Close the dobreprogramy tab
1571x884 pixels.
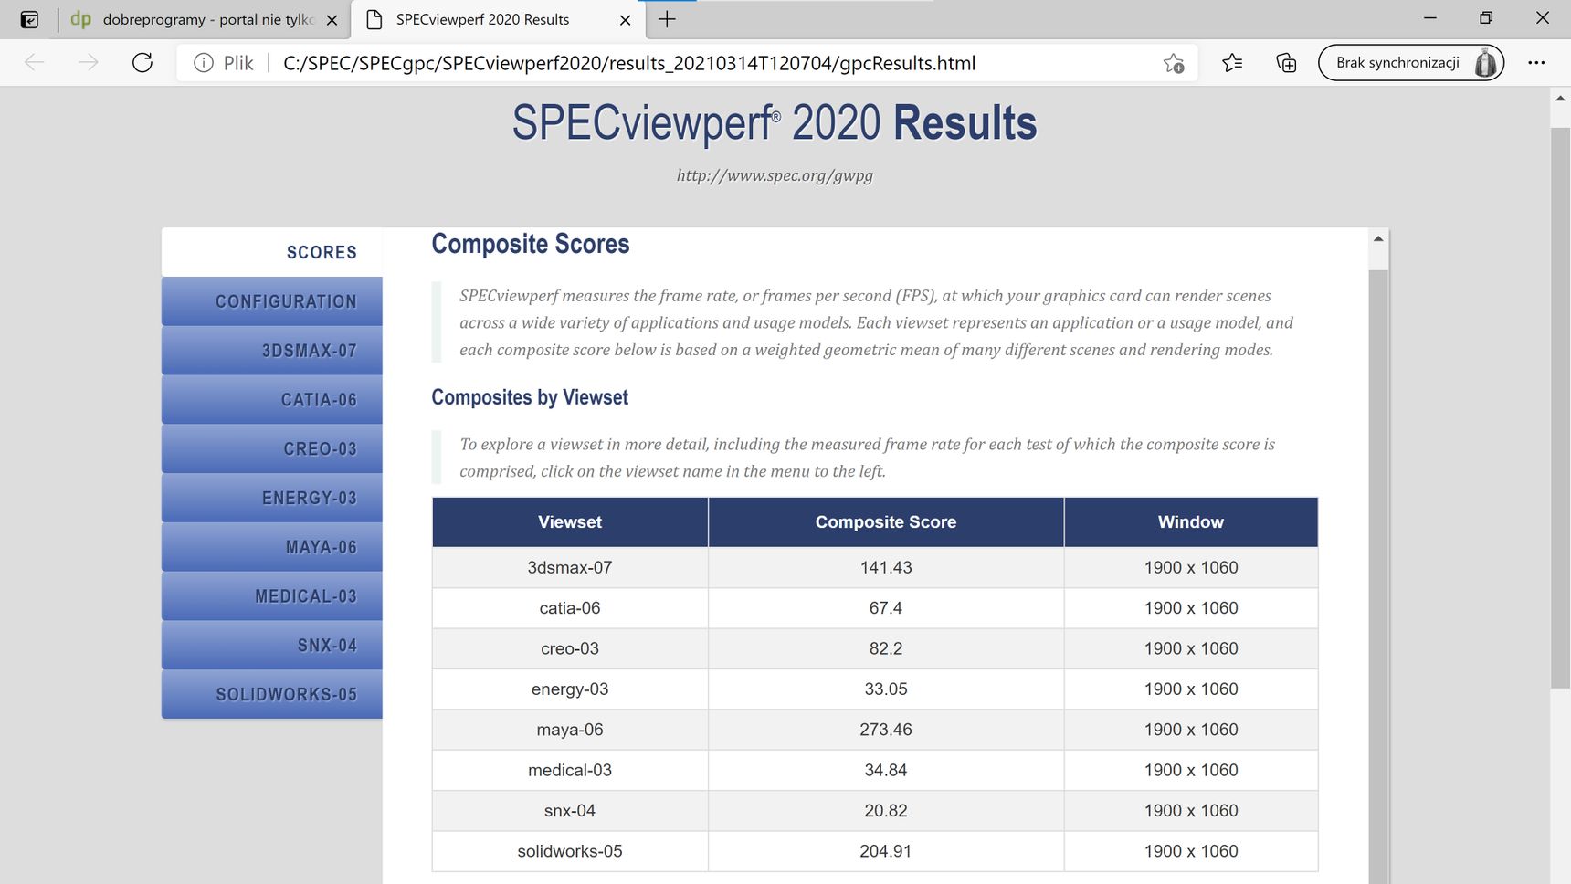(x=332, y=20)
